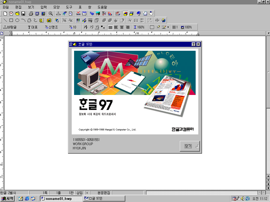270x202 pixels.
Task: Select the ellipse drawing tool
Action: click(x=17, y=21)
